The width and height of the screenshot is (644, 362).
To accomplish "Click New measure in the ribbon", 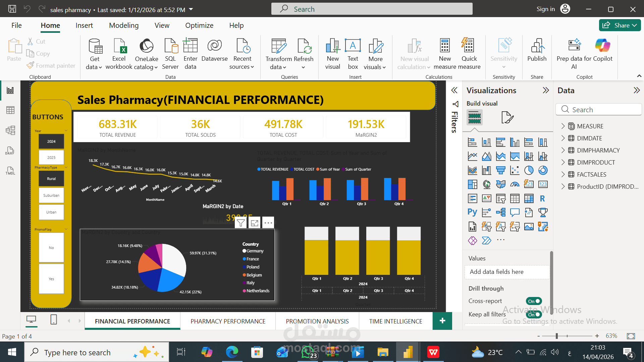I will click(445, 54).
